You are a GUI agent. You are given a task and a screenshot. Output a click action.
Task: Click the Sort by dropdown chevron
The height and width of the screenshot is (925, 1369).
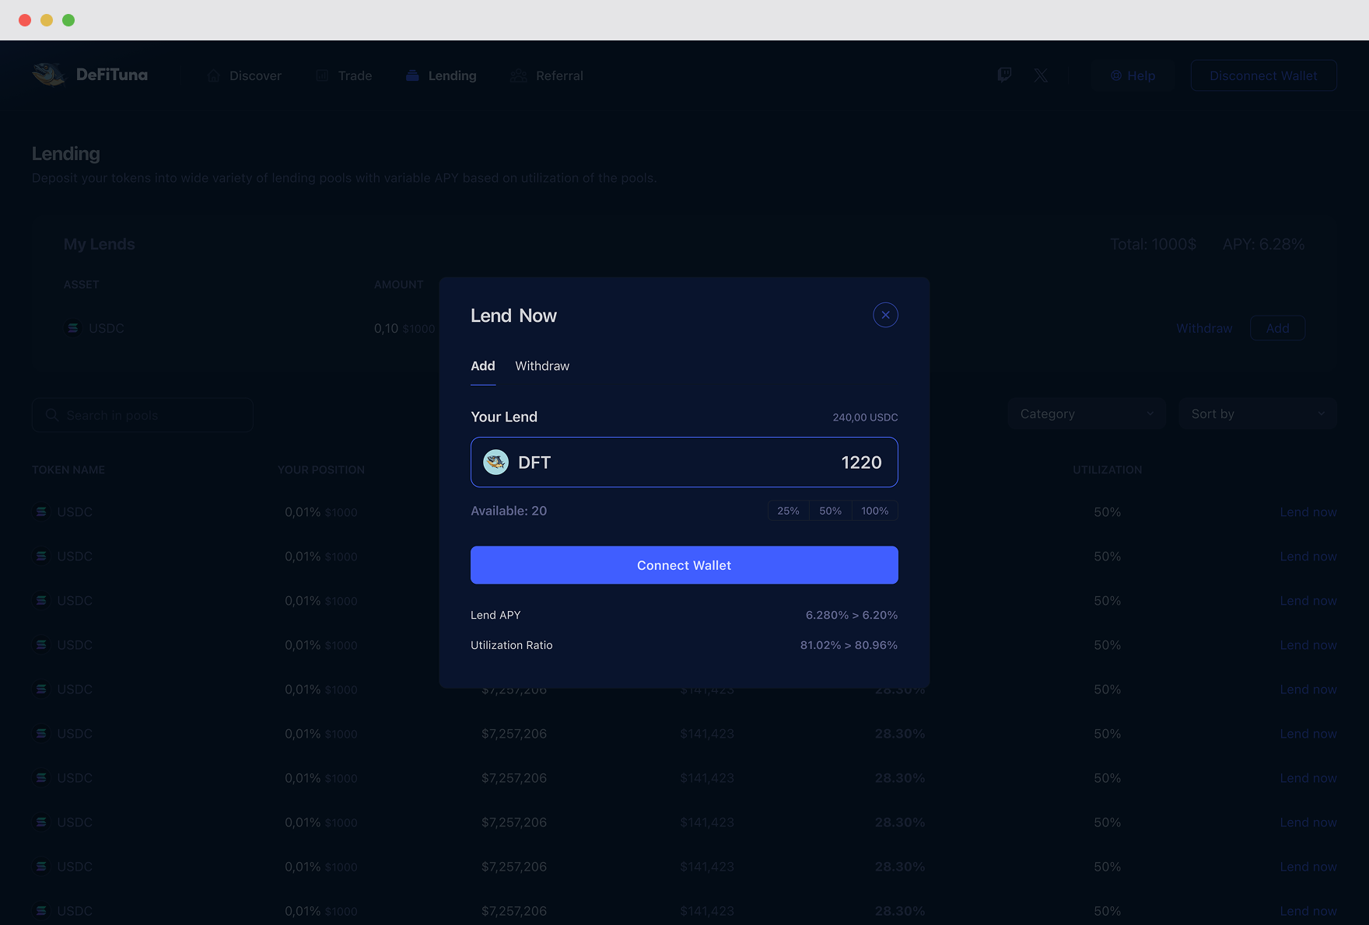click(x=1321, y=414)
